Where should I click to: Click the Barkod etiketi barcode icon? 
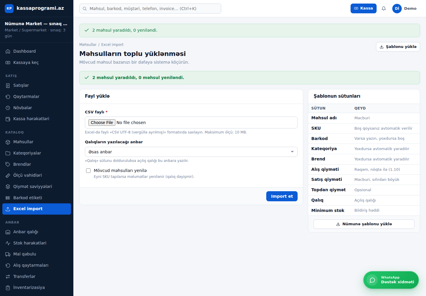(x=8, y=198)
